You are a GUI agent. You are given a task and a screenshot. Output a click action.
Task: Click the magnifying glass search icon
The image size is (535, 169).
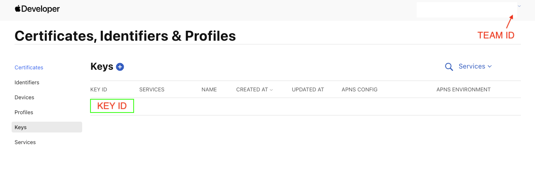tap(449, 67)
